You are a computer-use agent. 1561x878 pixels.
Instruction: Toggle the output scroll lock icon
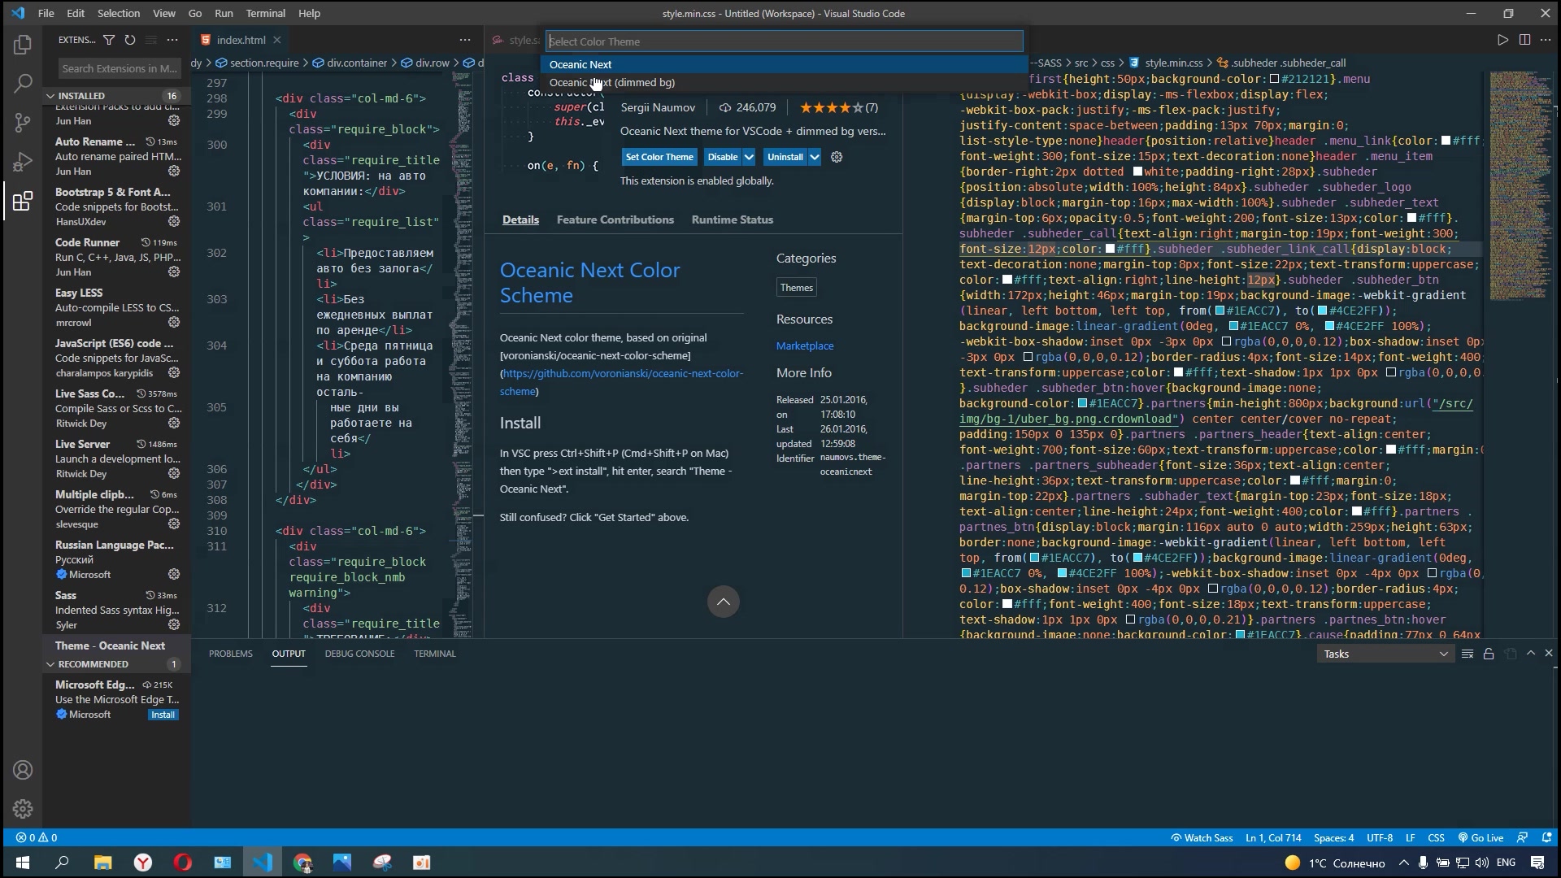[x=1489, y=654]
